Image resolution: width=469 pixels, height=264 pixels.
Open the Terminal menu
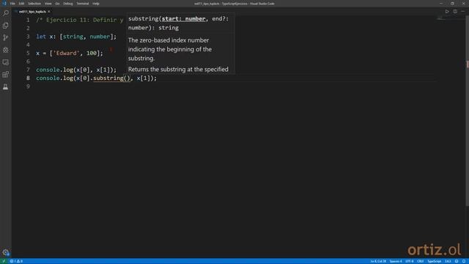pos(83,4)
